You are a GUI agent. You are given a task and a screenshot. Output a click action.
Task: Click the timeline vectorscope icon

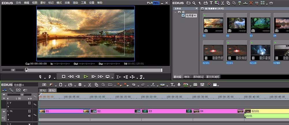coord(209,85)
